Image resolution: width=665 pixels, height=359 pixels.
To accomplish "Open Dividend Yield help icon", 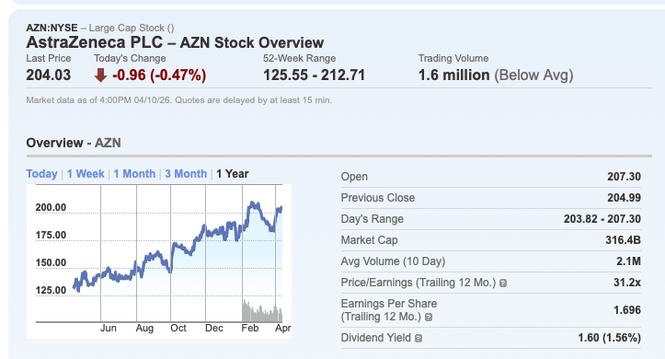I will click(418, 338).
